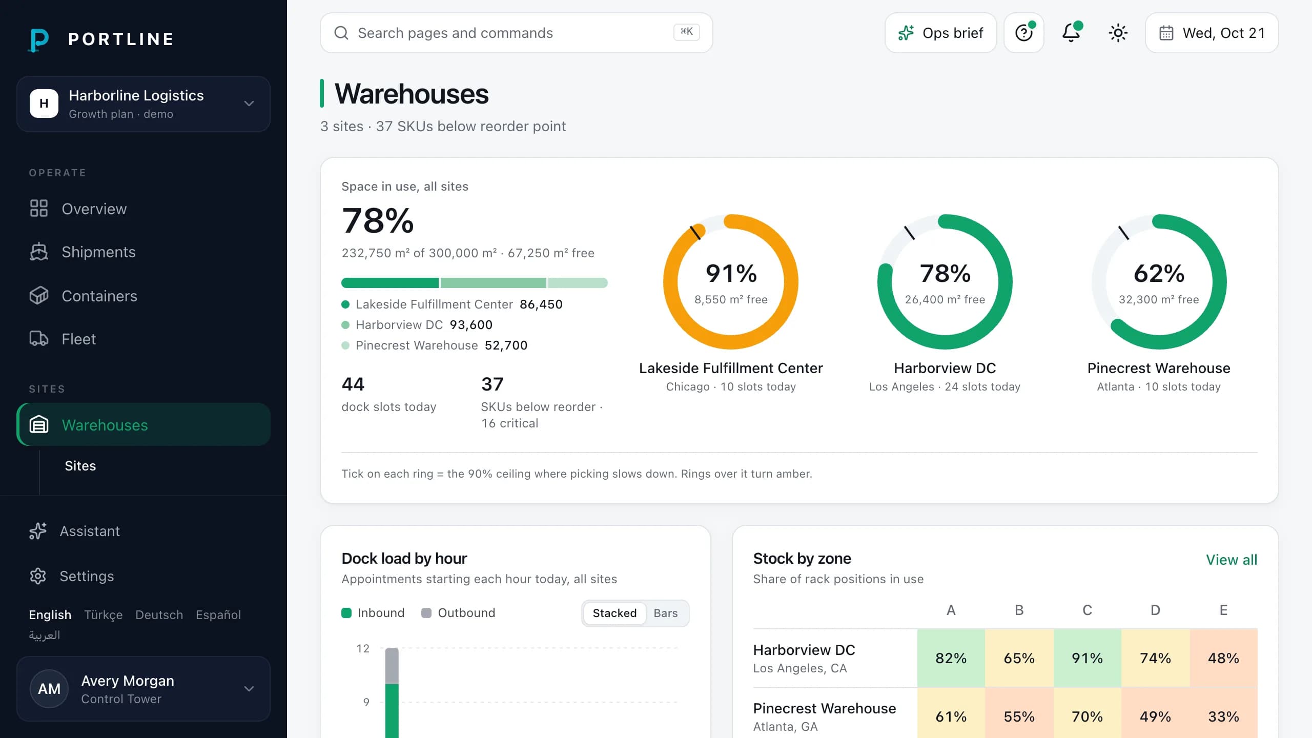Focus the Search pages and commands field

coord(517,33)
